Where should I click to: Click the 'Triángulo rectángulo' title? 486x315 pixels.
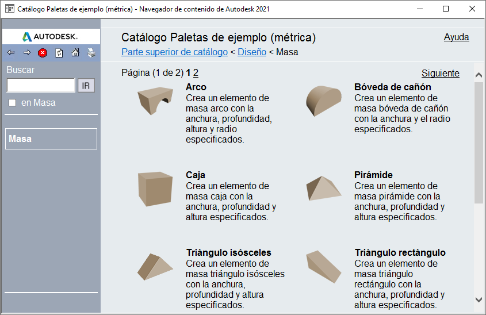coord(400,252)
